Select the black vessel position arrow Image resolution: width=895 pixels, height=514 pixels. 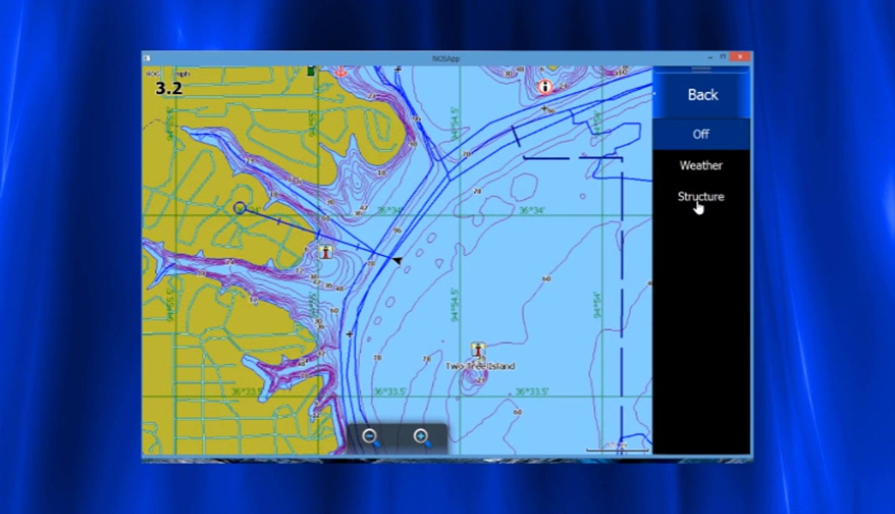click(x=397, y=260)
